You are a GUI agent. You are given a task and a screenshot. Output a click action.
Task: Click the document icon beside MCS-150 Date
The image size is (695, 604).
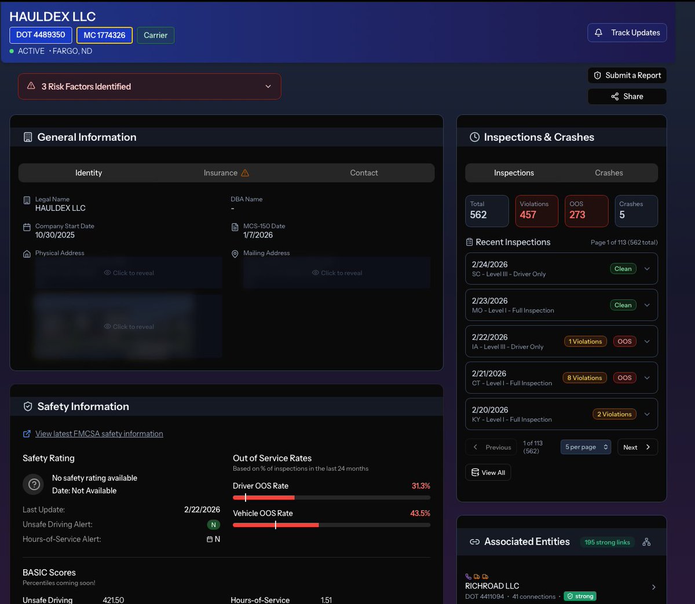coord(235,228)
